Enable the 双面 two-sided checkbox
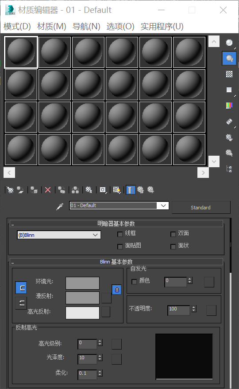Viewport: 239px width, 389px height. point(173,234)
